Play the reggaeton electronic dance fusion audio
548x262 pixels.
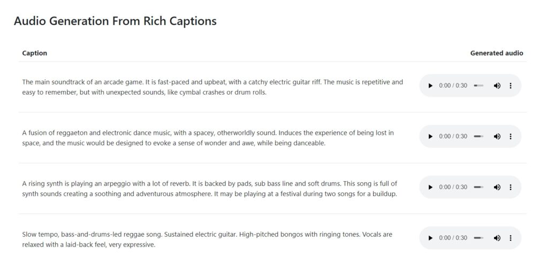click(x=430, y=136)
